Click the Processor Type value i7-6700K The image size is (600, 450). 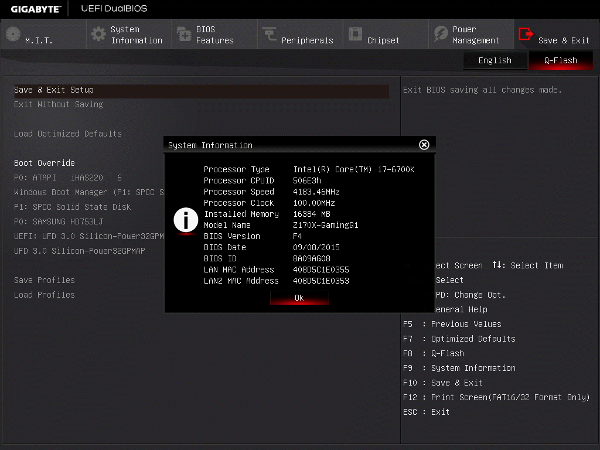click(353, 169)
